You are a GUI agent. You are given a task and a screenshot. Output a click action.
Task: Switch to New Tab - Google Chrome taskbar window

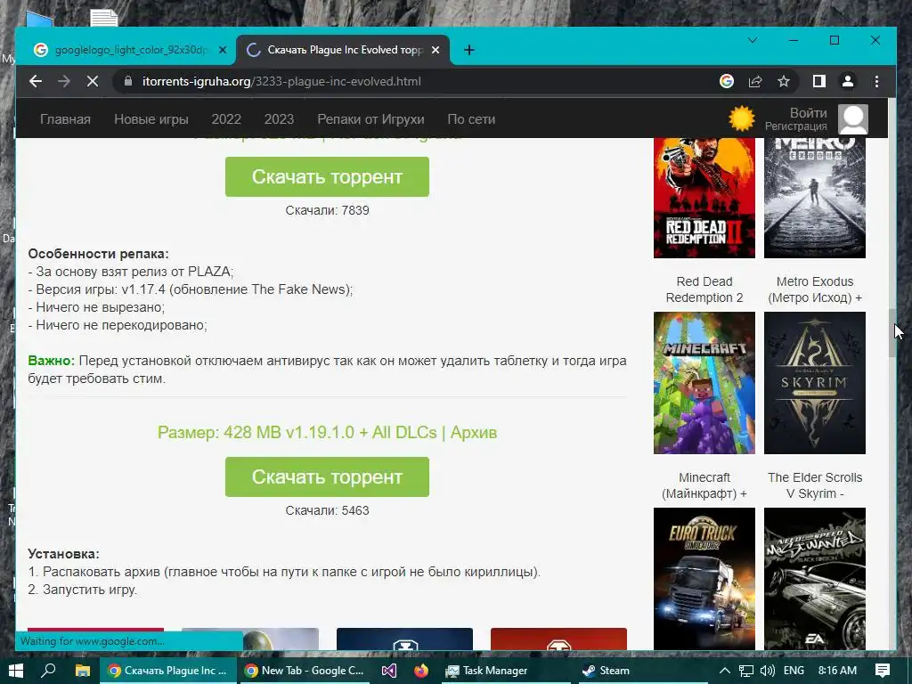(304, 671)
